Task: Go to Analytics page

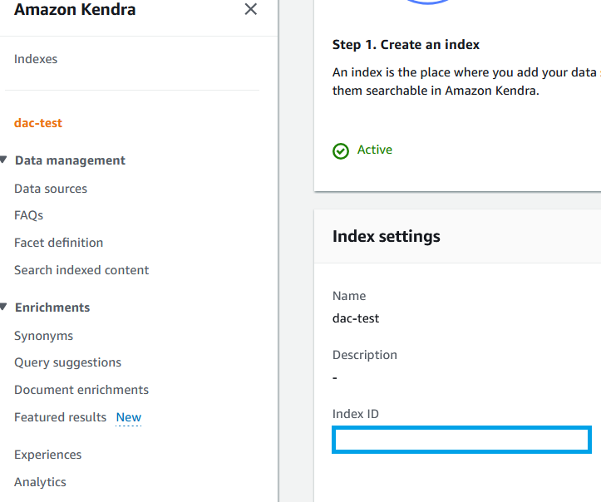Action: tap(40, 482)
